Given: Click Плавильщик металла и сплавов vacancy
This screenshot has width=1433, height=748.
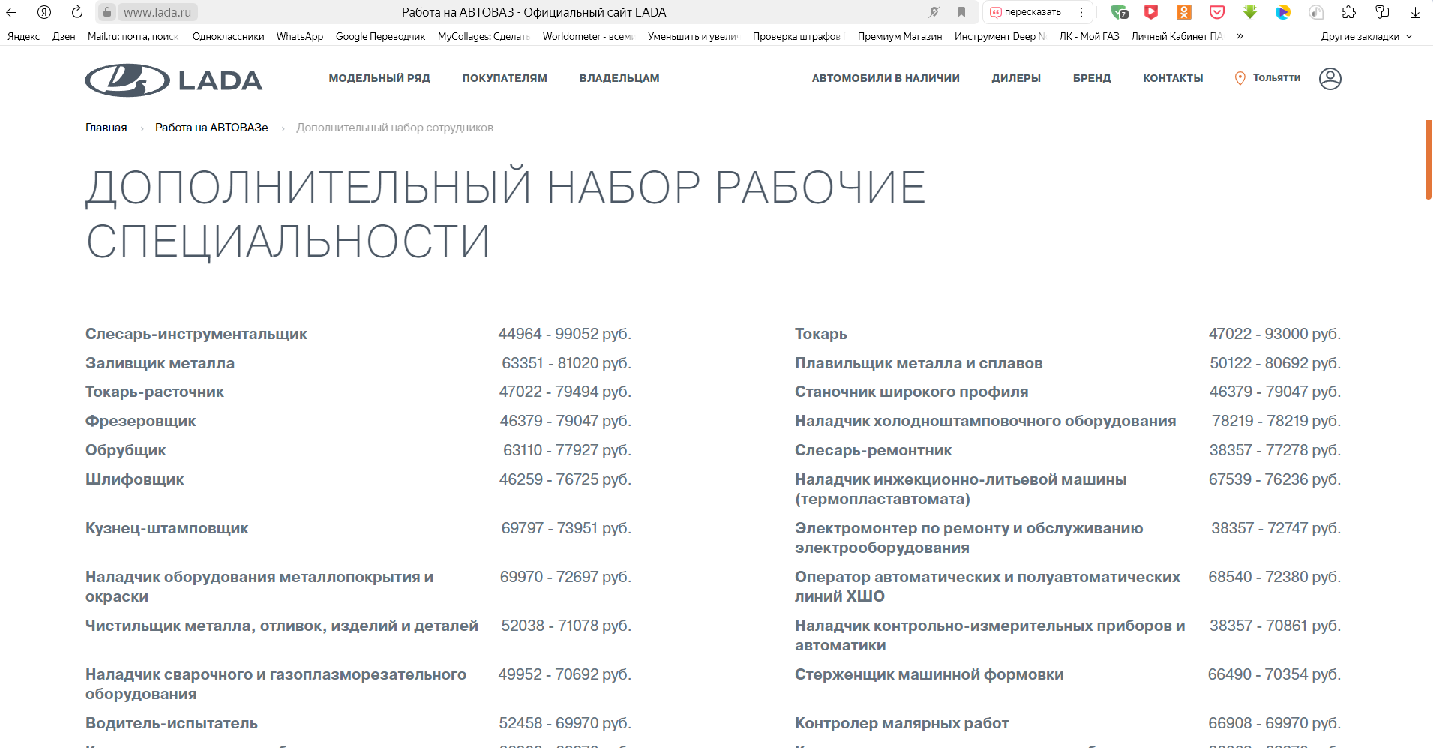Looking at the screenshot, I should [x=918, y=363].
